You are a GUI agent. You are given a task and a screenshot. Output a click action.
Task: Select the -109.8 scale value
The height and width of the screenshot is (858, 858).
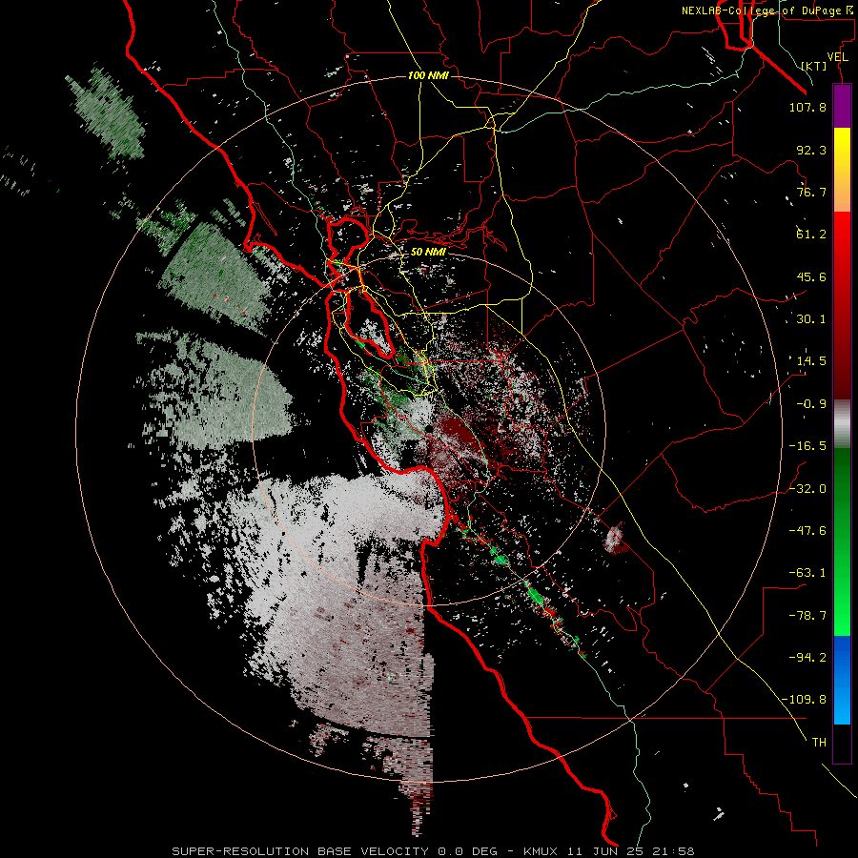pos(804,700)
